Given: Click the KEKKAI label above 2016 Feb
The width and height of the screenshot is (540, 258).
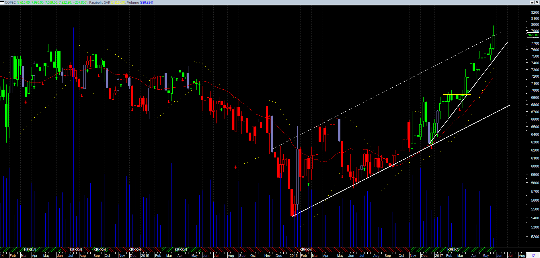Looking at the screenshot, I should pos(306,250).
